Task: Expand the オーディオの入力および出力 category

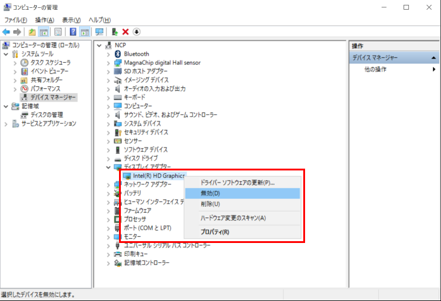Action: pyautogui.click(x=108, y=89)
